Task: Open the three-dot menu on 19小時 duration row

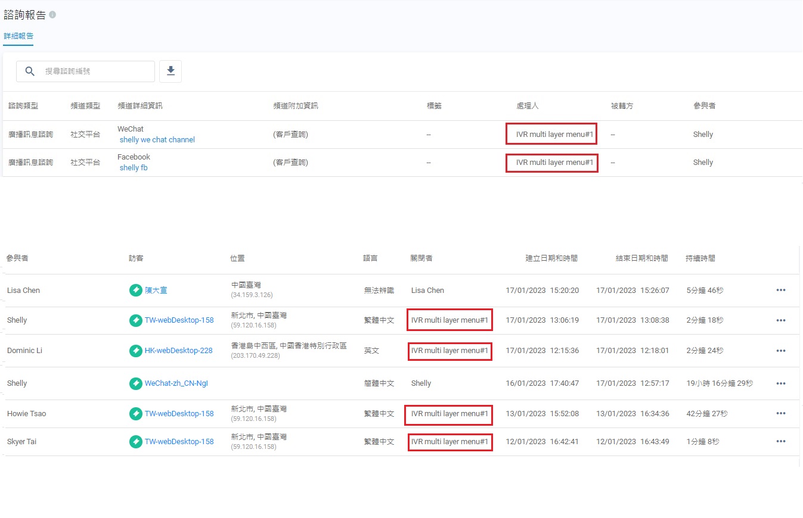Action: 780,383
